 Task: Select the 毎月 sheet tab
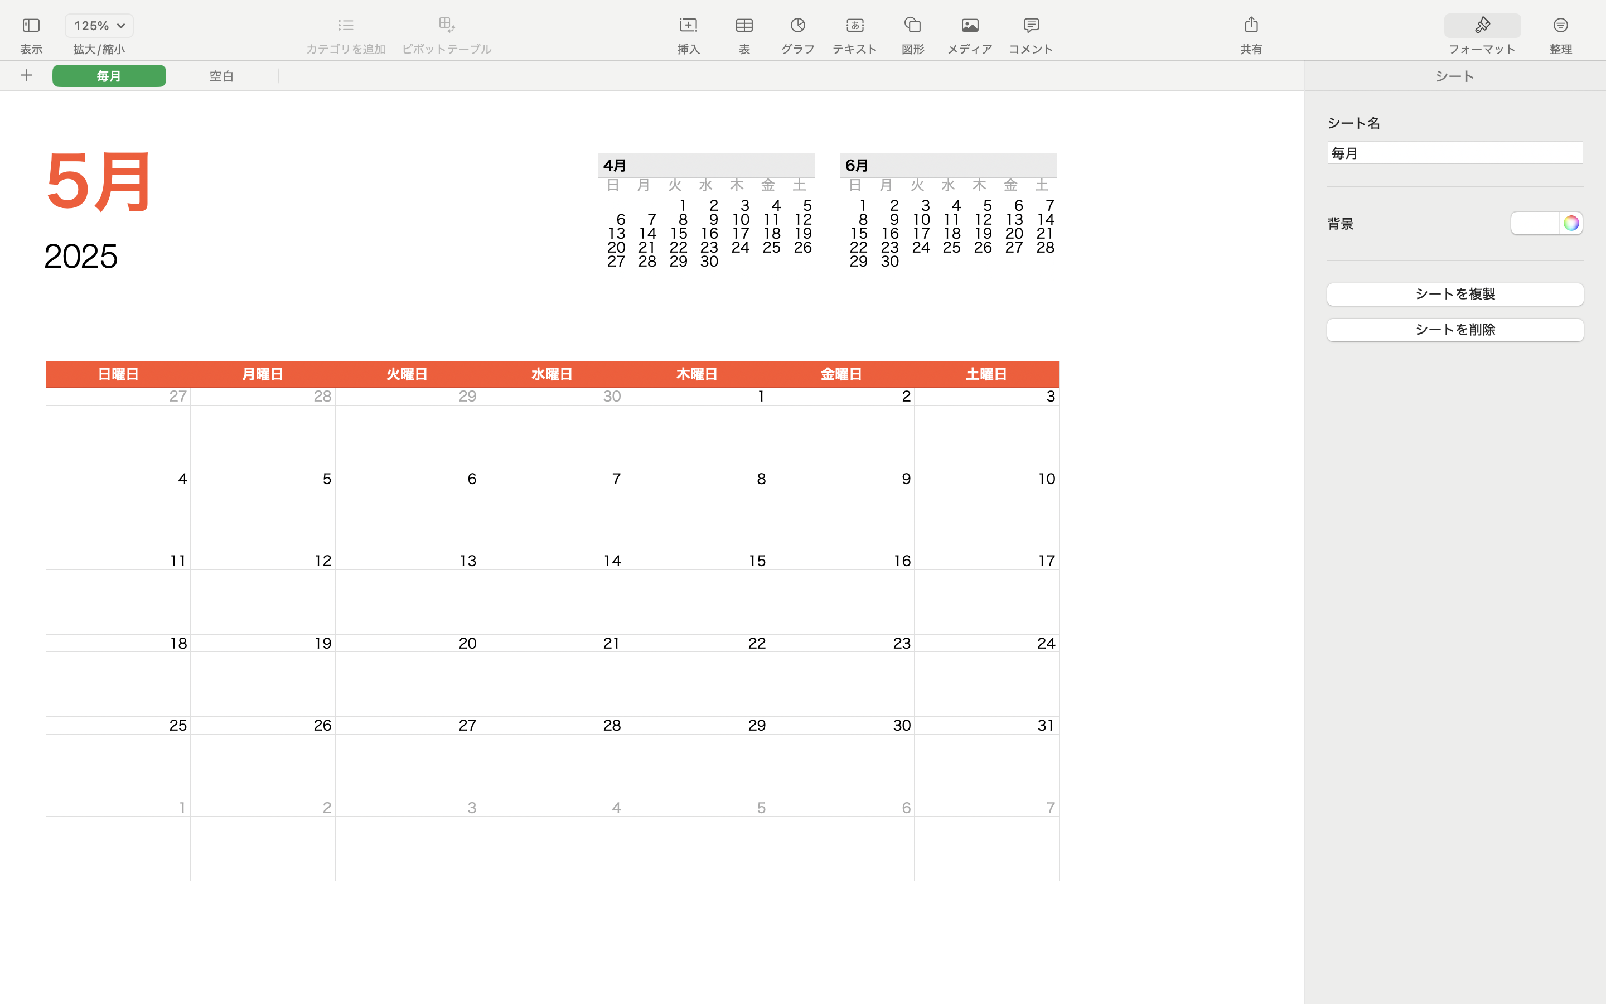109,76
